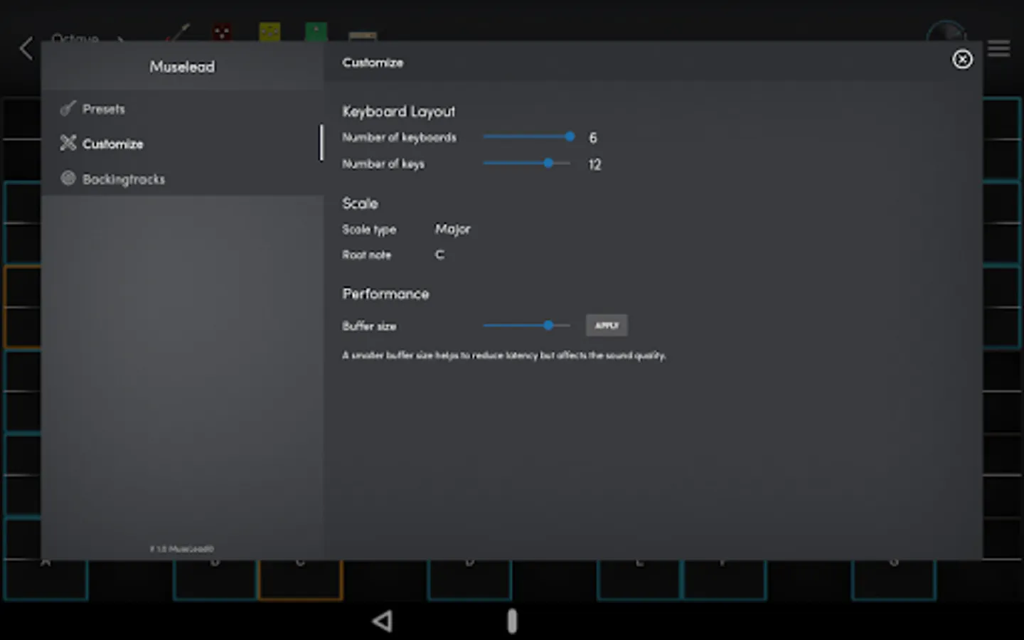The width and height of the screenshot is (1024, 640).
Task: Close the Customize dialog with the X icon
Action: point(962,59)
